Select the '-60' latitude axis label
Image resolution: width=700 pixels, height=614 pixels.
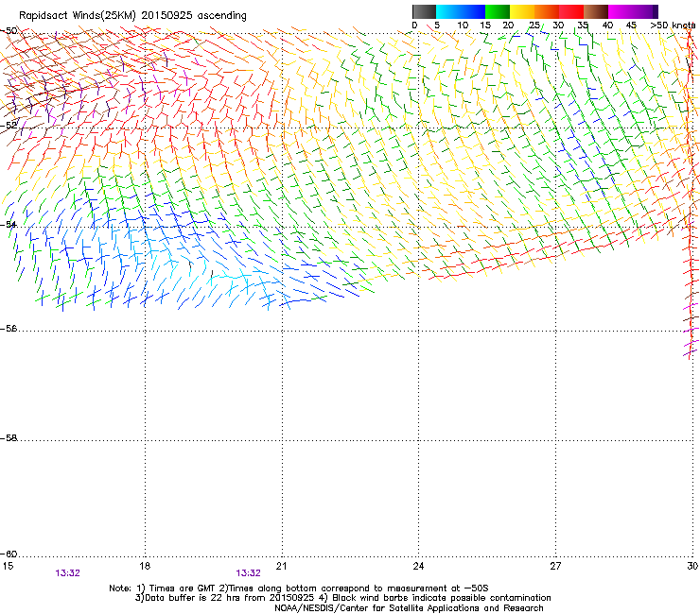tap(9, 554)
